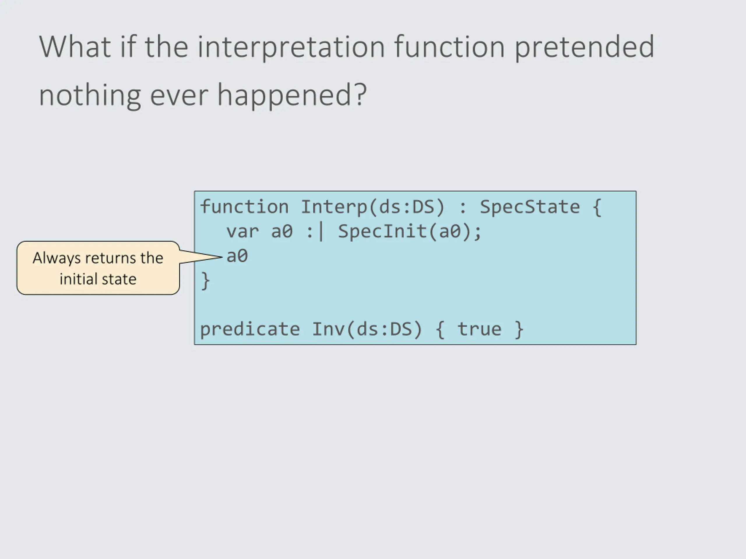Select the word 'pretended' in title
746x559 pixels.
pyautogui.click(x=585, y=47)
